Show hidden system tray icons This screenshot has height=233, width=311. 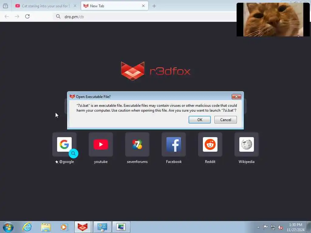(258, 227)
